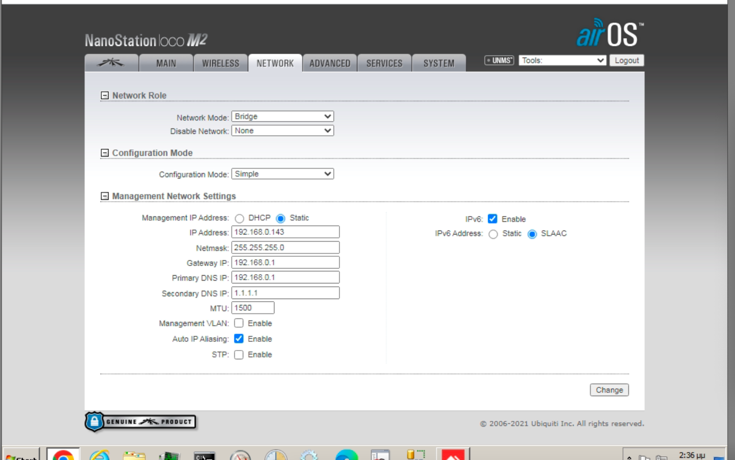Click the taskbar clock showing 2:36
This screenshot has width=735, height=460.
pos(691,455)
